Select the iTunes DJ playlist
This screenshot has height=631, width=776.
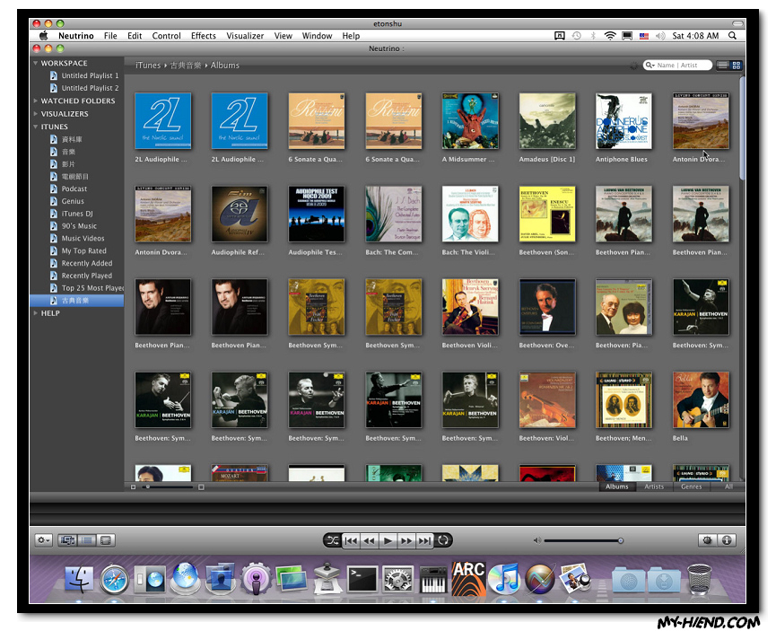77,214
